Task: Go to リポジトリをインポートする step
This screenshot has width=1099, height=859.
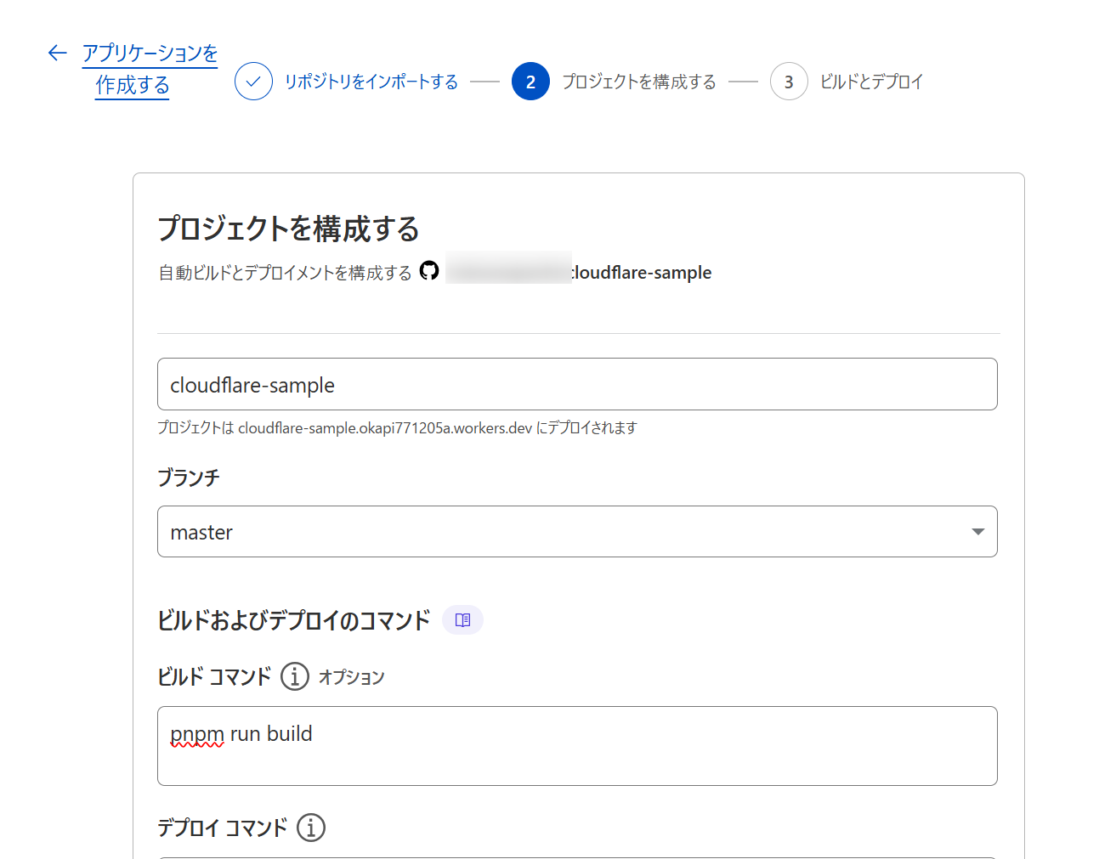Action: (x=371, y=82)
